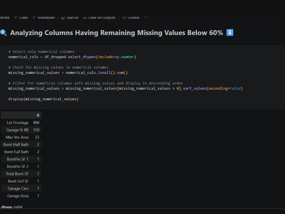Select the 'Garage Cars' row label
This screenshot has height=214, width=285.
[x=18, y=189]
